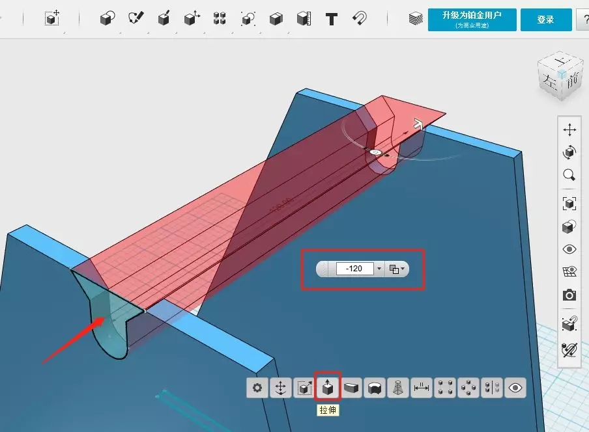Click the 登录 login button
589x432 pixels.
click(x=545, y=20)
